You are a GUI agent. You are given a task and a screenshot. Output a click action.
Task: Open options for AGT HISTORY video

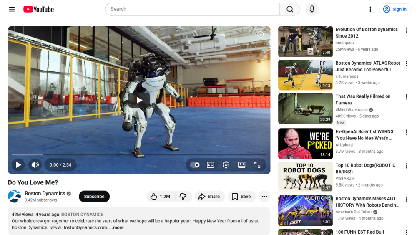[406, 199]
